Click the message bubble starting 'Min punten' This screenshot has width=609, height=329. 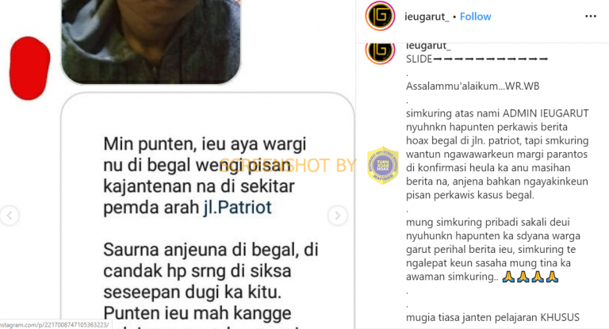(x=208, y=210)
